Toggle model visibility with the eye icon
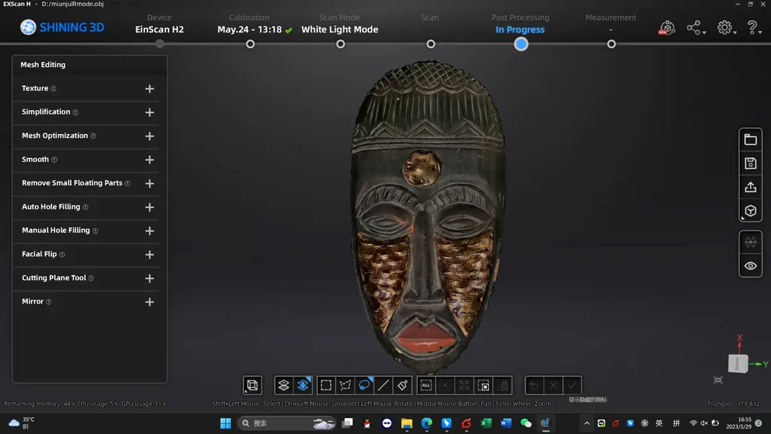The image size is (771, 434). pos(751,266)
